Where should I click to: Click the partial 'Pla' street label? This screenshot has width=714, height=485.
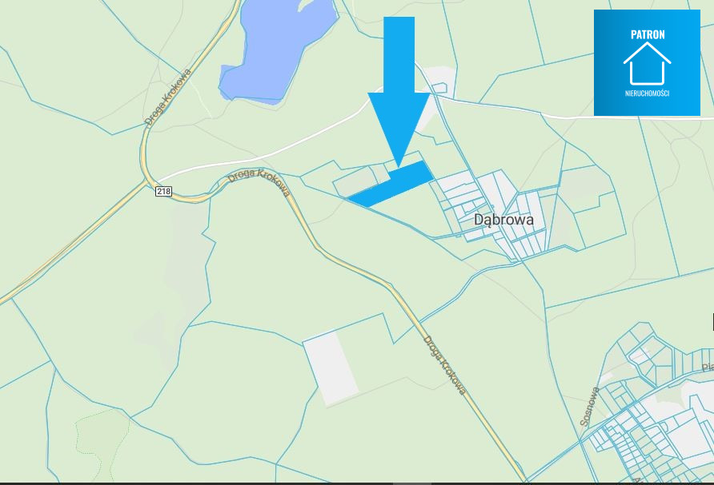pos(707,368)
